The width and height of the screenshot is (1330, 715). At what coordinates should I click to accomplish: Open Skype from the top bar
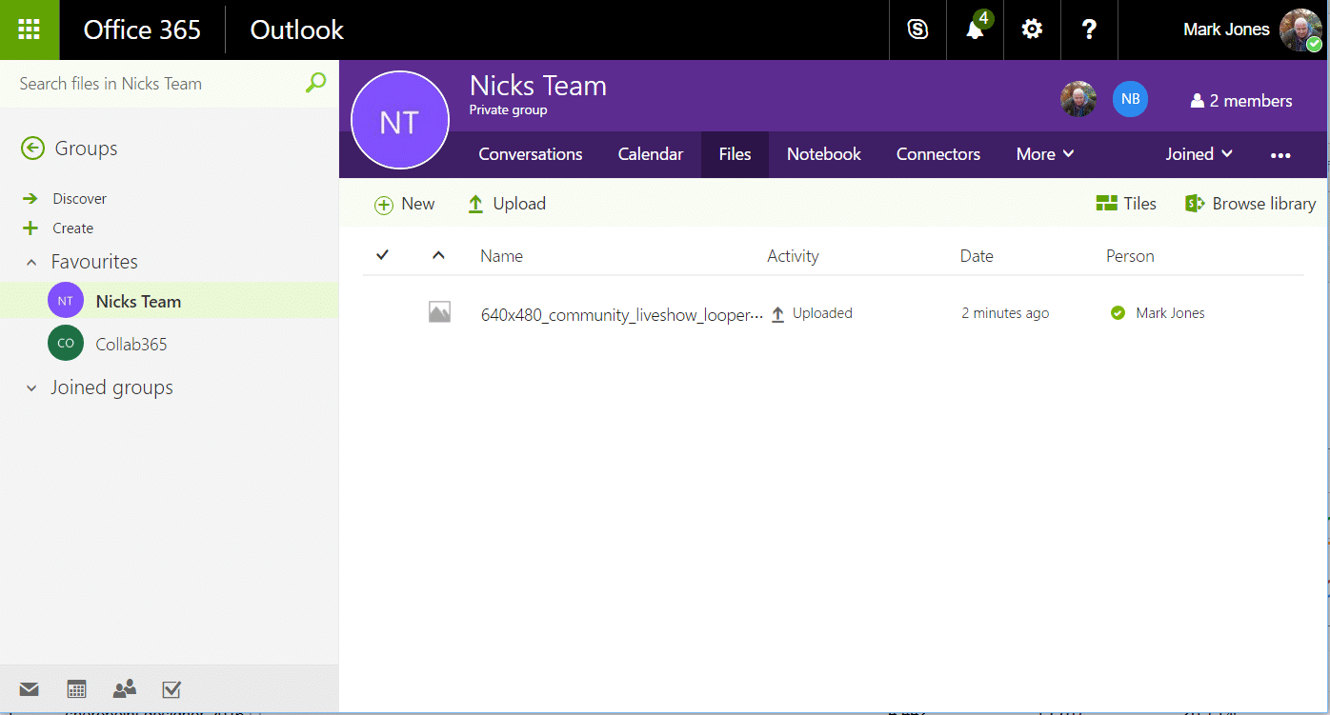(x=917, y=30)
